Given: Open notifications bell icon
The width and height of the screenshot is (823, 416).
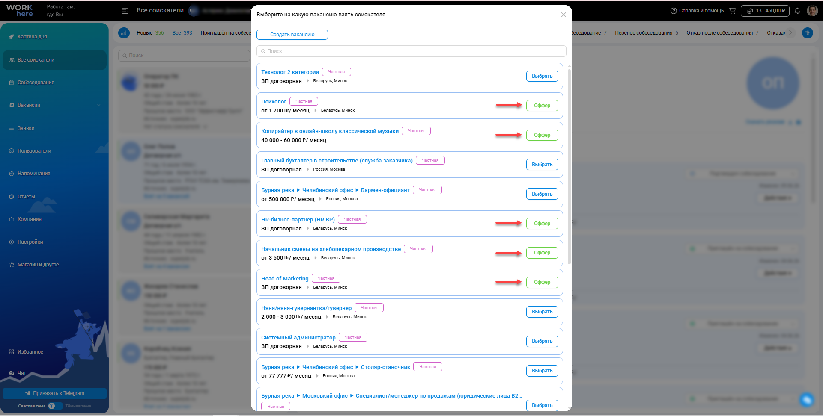Looking at the screenshot, I should [797, 11].
